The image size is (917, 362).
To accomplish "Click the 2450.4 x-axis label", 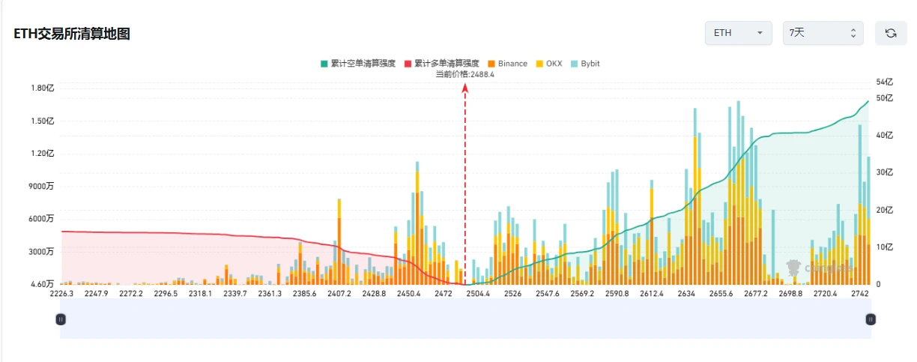I will tap(408, 294).
